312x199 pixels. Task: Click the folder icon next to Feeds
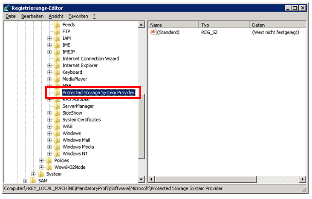coord(57,25)
